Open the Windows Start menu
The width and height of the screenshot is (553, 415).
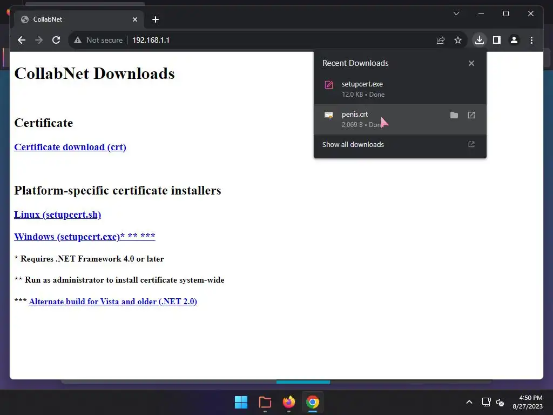tap(241, 402)
